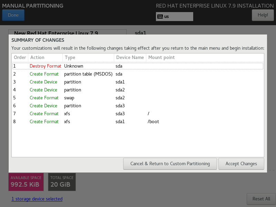276x207 pixels.
Task: Click the keyboard layout icon next to 'us'
Action: pos(160,17)
